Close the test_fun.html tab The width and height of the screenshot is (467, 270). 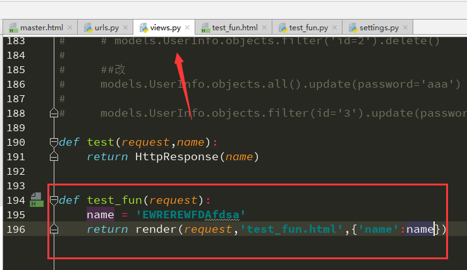point(264,28)
